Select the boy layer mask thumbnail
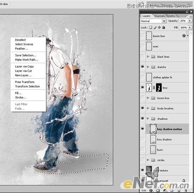Screen dimensions: 194x193 point(159,88)
